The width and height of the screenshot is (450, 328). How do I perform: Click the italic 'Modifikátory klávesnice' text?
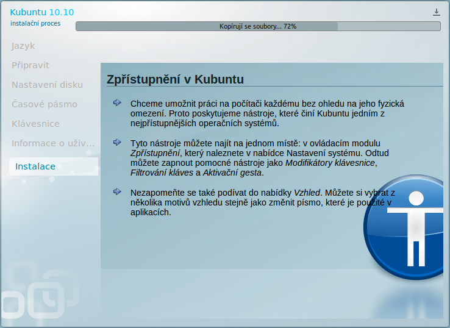(330, 163)
